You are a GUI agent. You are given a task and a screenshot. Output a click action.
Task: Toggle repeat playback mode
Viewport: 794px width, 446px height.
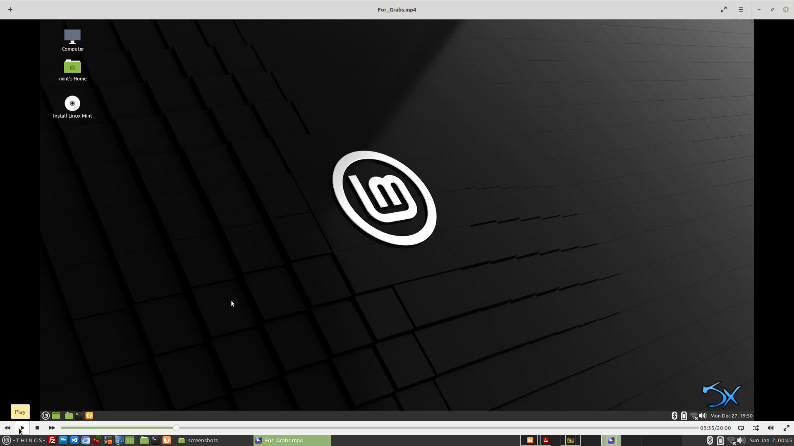click(741, 428)
